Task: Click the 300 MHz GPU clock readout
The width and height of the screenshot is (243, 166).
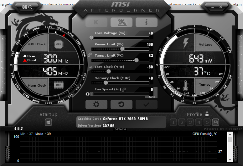Action: (x=56, y=59)
